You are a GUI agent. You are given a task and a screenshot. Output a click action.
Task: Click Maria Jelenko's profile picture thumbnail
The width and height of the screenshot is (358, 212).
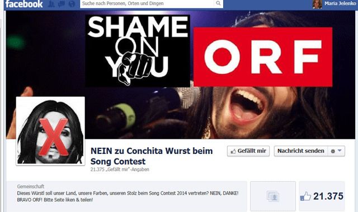point(317,4)
